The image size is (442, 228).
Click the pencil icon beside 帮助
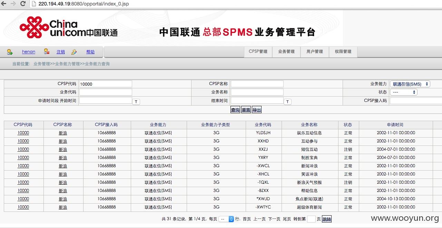[x=74, y=52]
